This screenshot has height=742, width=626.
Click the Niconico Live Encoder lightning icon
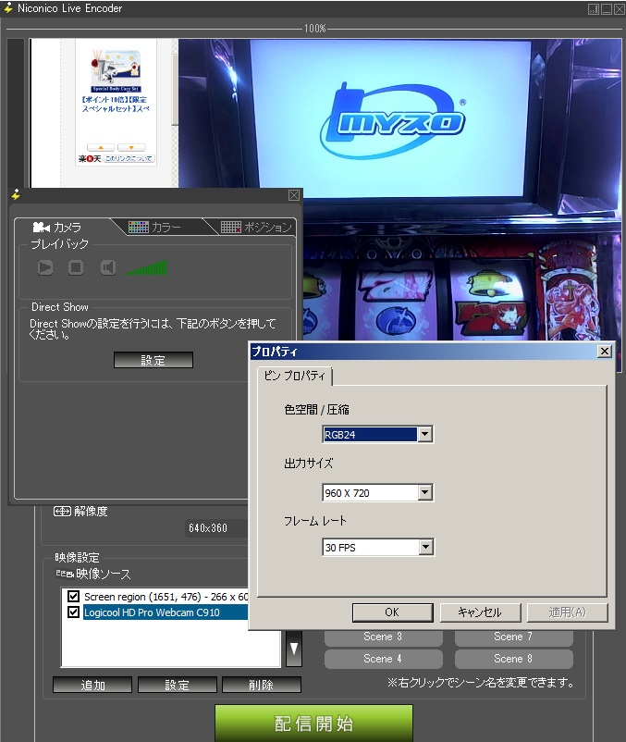8,8
